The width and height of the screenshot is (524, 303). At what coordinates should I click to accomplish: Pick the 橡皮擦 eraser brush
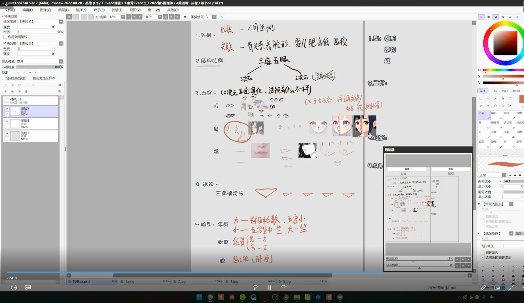point(496,124)
